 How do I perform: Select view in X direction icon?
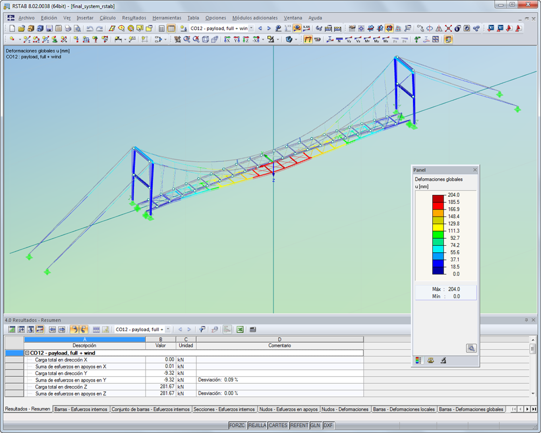227,40
